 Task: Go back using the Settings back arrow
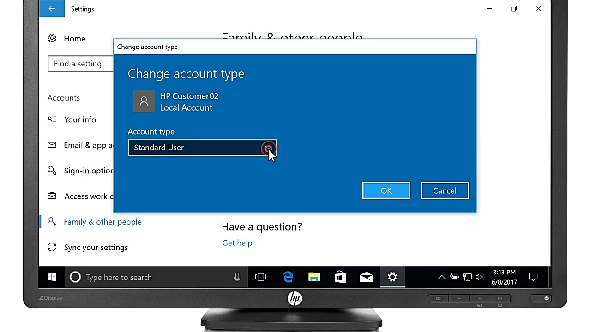[52, 9]
